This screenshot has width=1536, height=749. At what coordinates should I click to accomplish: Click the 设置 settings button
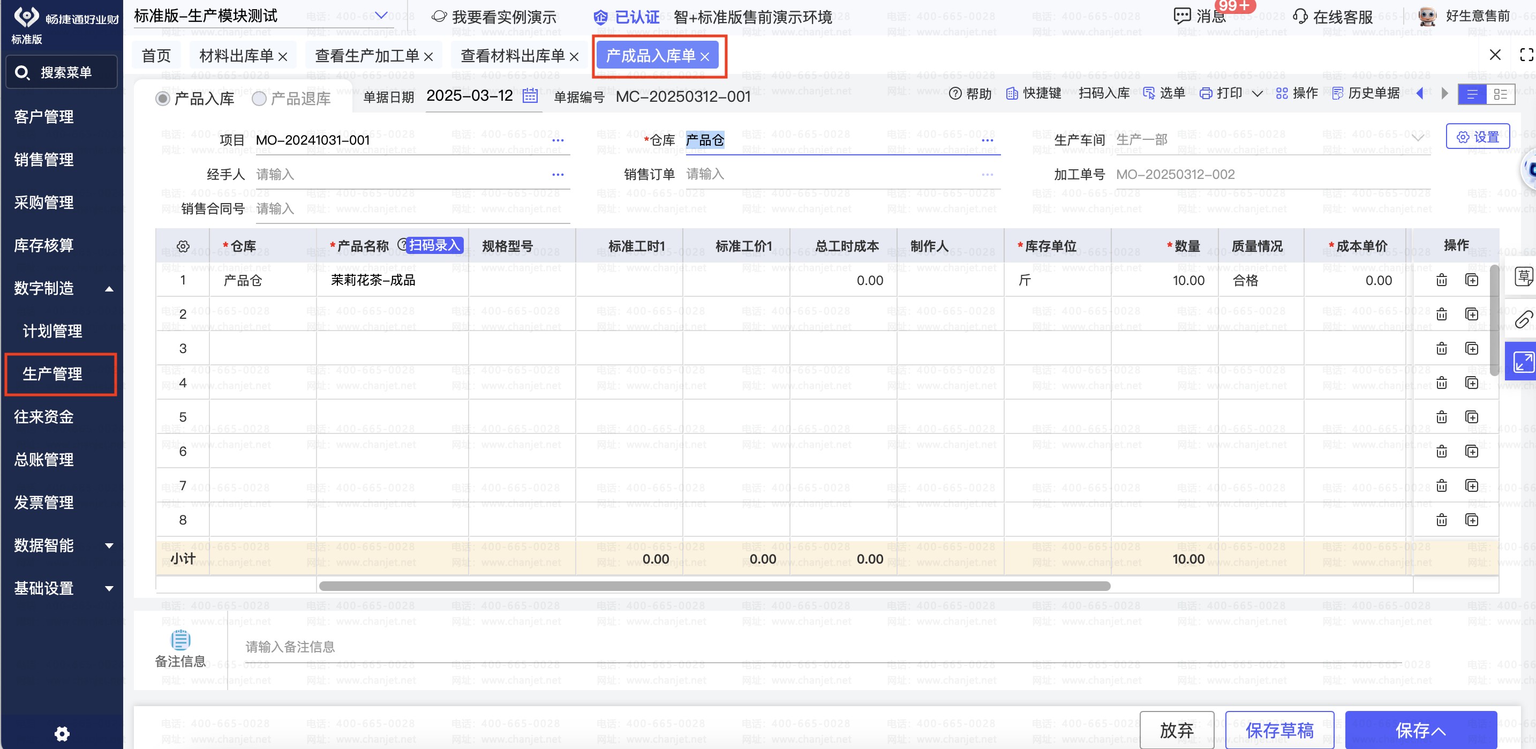[1478, 137]
